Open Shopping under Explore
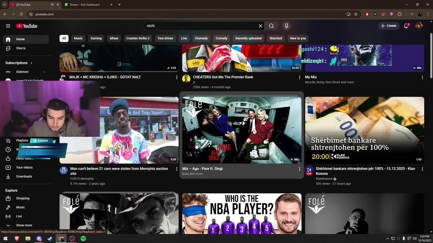 click(x=26, y=198)
